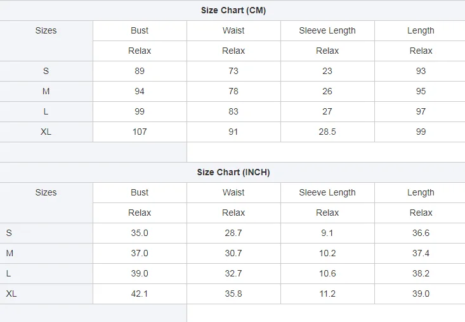Image resolution: width=465 pixels, height=322 pixels.
Task: Select the M waist value 30.7
Action: 233,253
